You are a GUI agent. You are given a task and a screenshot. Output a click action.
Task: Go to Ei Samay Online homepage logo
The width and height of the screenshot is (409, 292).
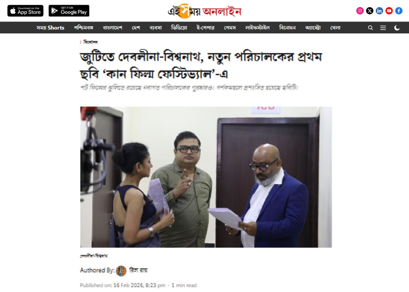pyautogui.click(x=204, y=11)
